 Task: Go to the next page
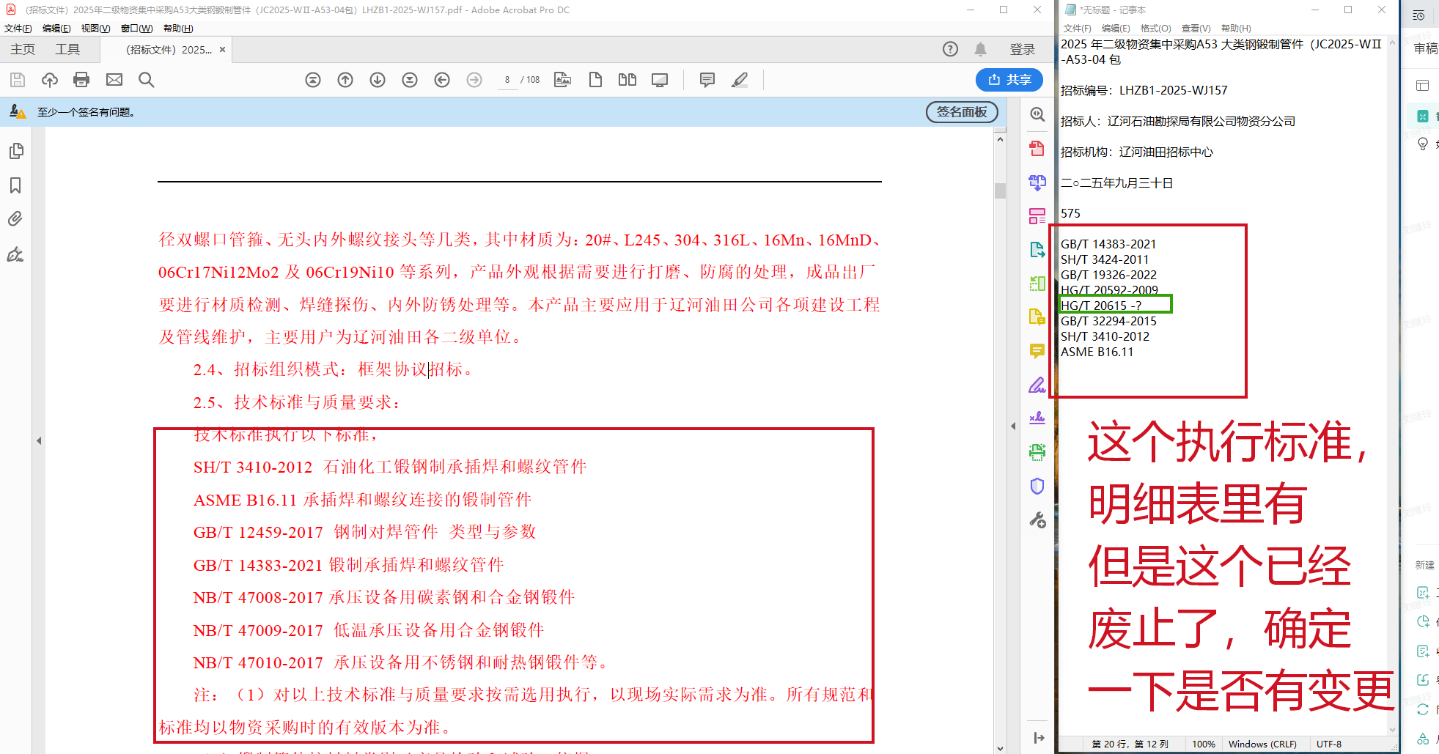378,80
